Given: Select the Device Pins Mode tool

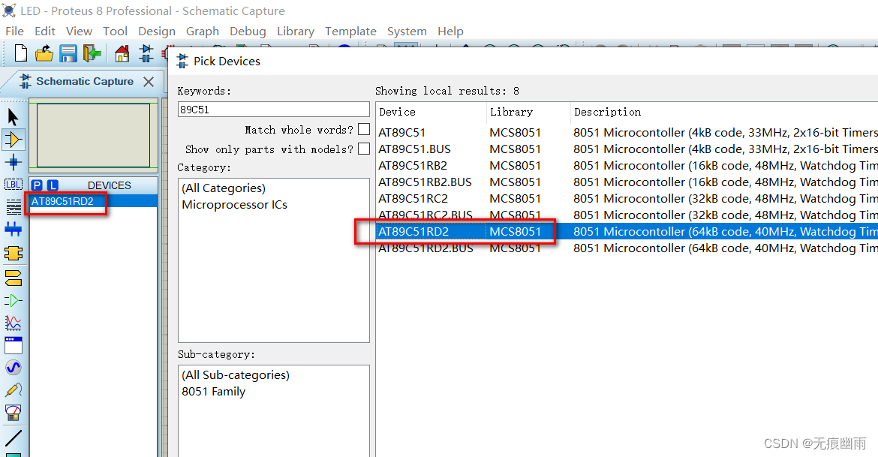Looking at the screenshot, I should coord(13,300).
